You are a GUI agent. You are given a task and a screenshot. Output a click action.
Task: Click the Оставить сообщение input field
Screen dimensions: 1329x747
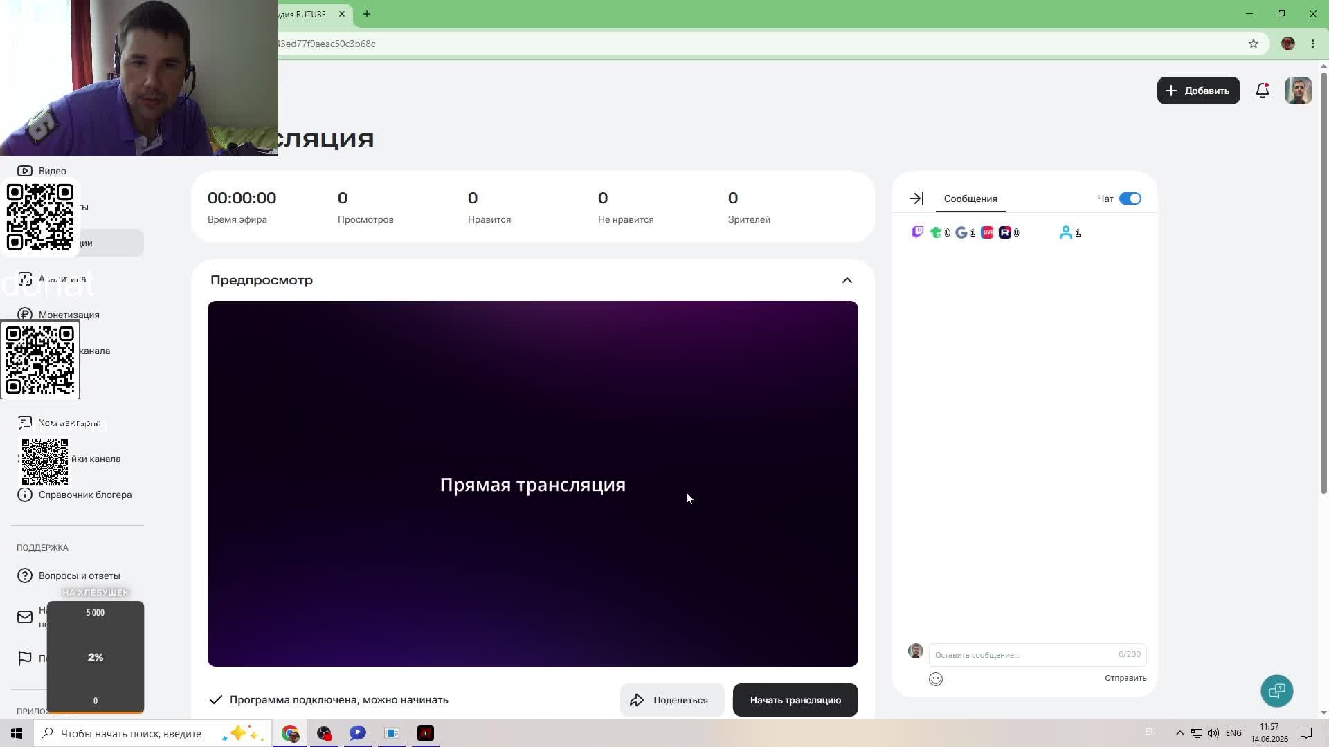click(1038, 654)
